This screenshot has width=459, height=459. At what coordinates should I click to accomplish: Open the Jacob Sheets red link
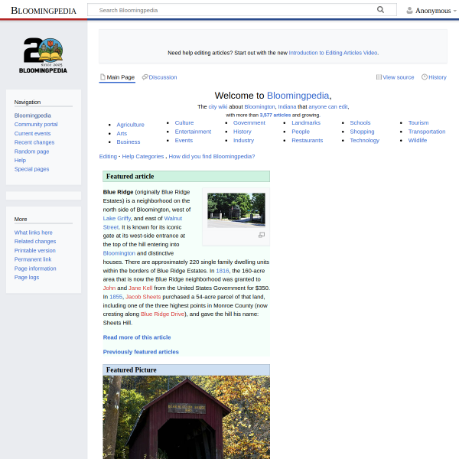pyautogui.click(x=143, y=297)
